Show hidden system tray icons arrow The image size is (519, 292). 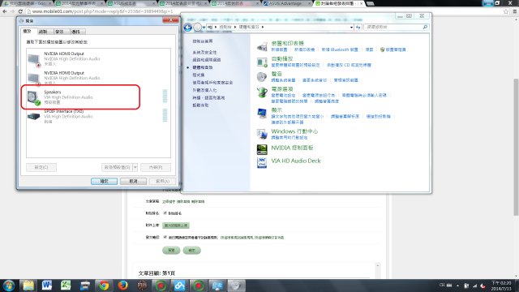pos(457,286)
